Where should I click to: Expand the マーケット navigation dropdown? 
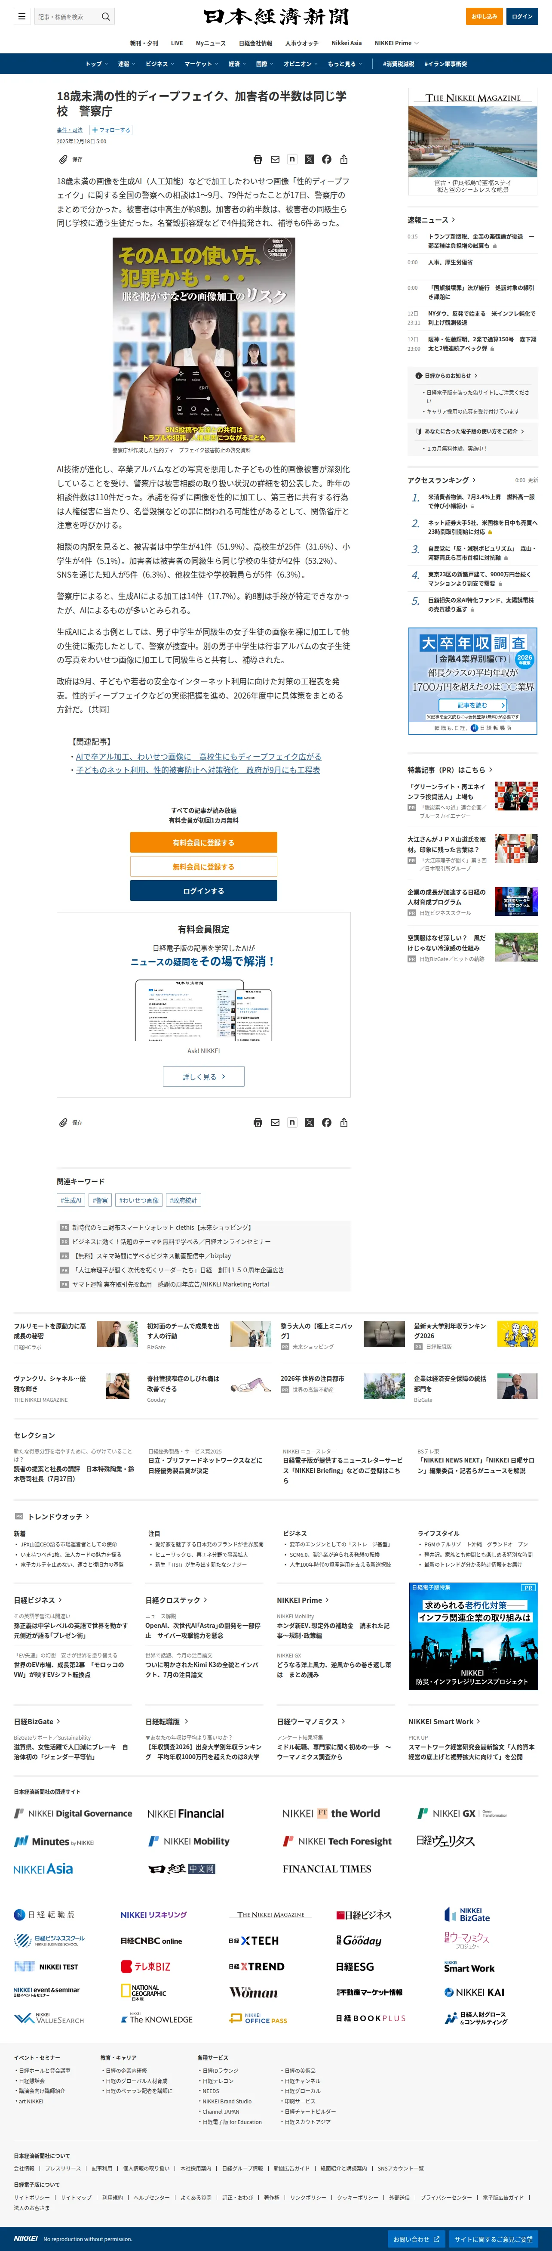pos(200,64)
